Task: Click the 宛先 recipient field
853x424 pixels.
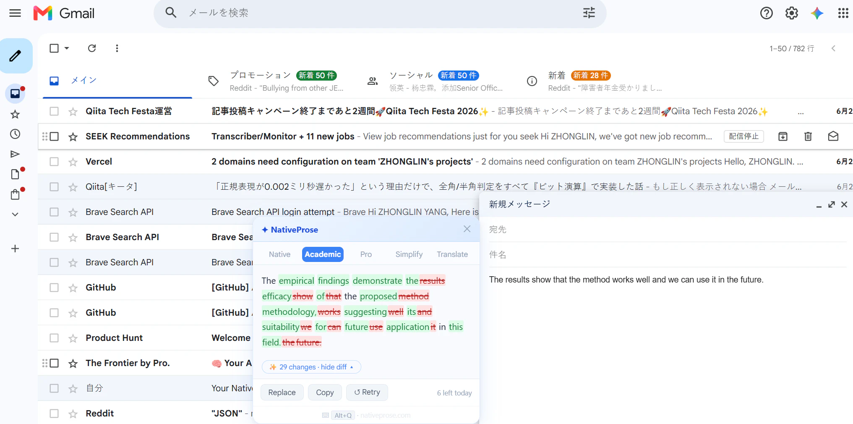Action: coord(667,230)
